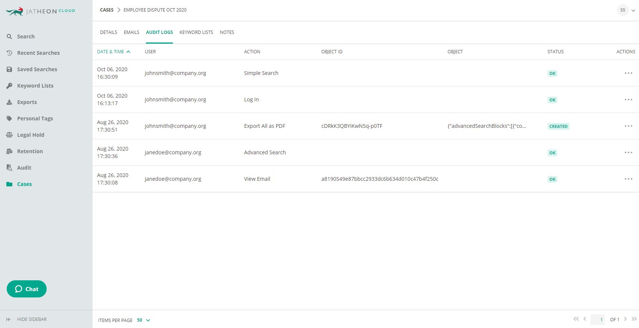Open Retention in sidebar
This screenshot has height=328, width=639.
[x=30, y=151]
